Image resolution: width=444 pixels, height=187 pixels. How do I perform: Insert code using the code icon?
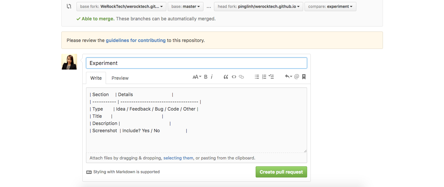point(234,77)
